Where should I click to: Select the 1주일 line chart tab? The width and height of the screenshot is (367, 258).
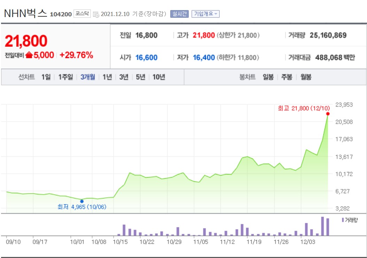[x=65, y=77]
